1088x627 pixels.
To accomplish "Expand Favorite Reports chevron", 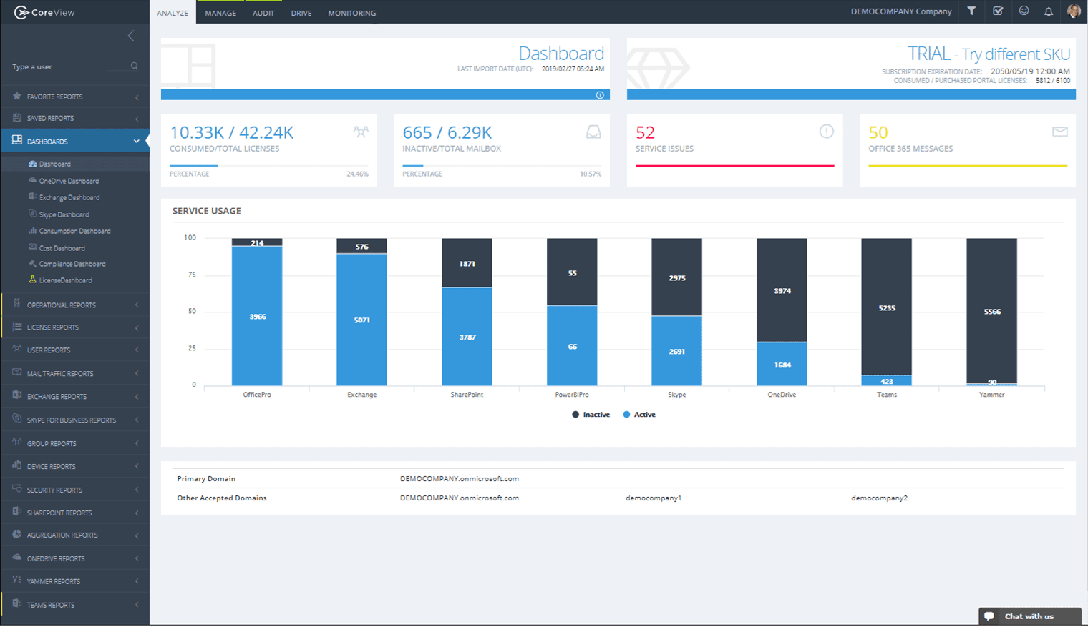I will [137, 97].
